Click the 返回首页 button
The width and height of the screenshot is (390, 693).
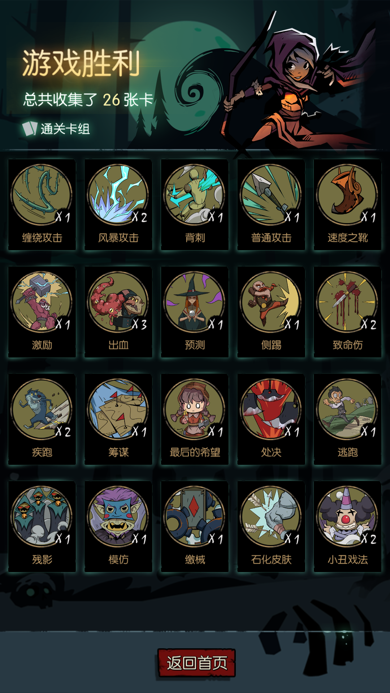coord(196,663)
